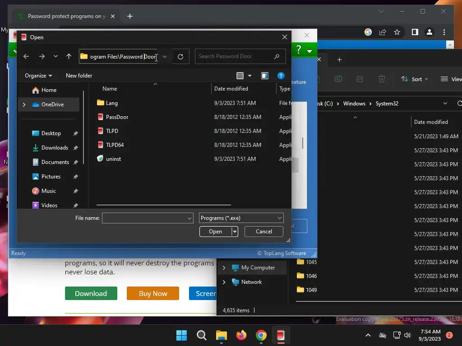
Task: Go back in the Open dialog
Action: pos(26,56)
